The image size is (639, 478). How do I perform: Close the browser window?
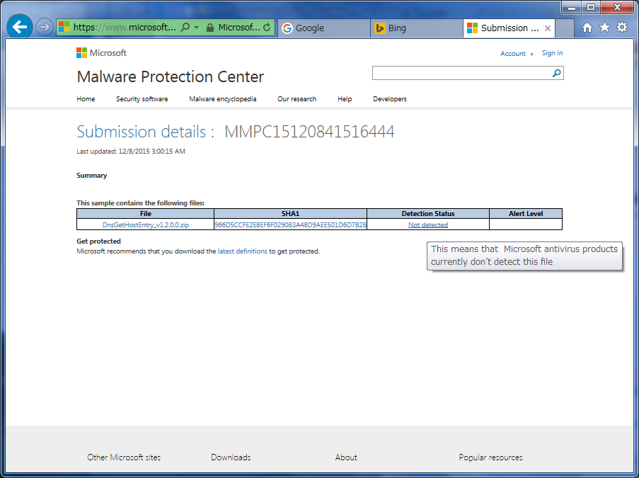(x=617, y=7)
